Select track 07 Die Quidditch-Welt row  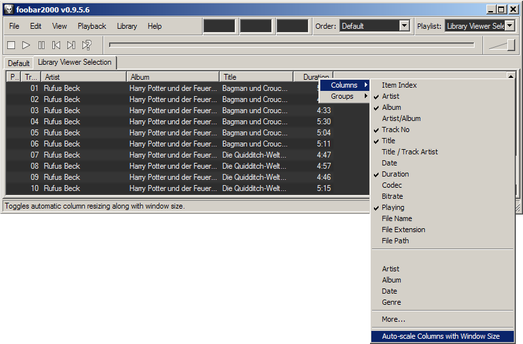click(169, 155)
